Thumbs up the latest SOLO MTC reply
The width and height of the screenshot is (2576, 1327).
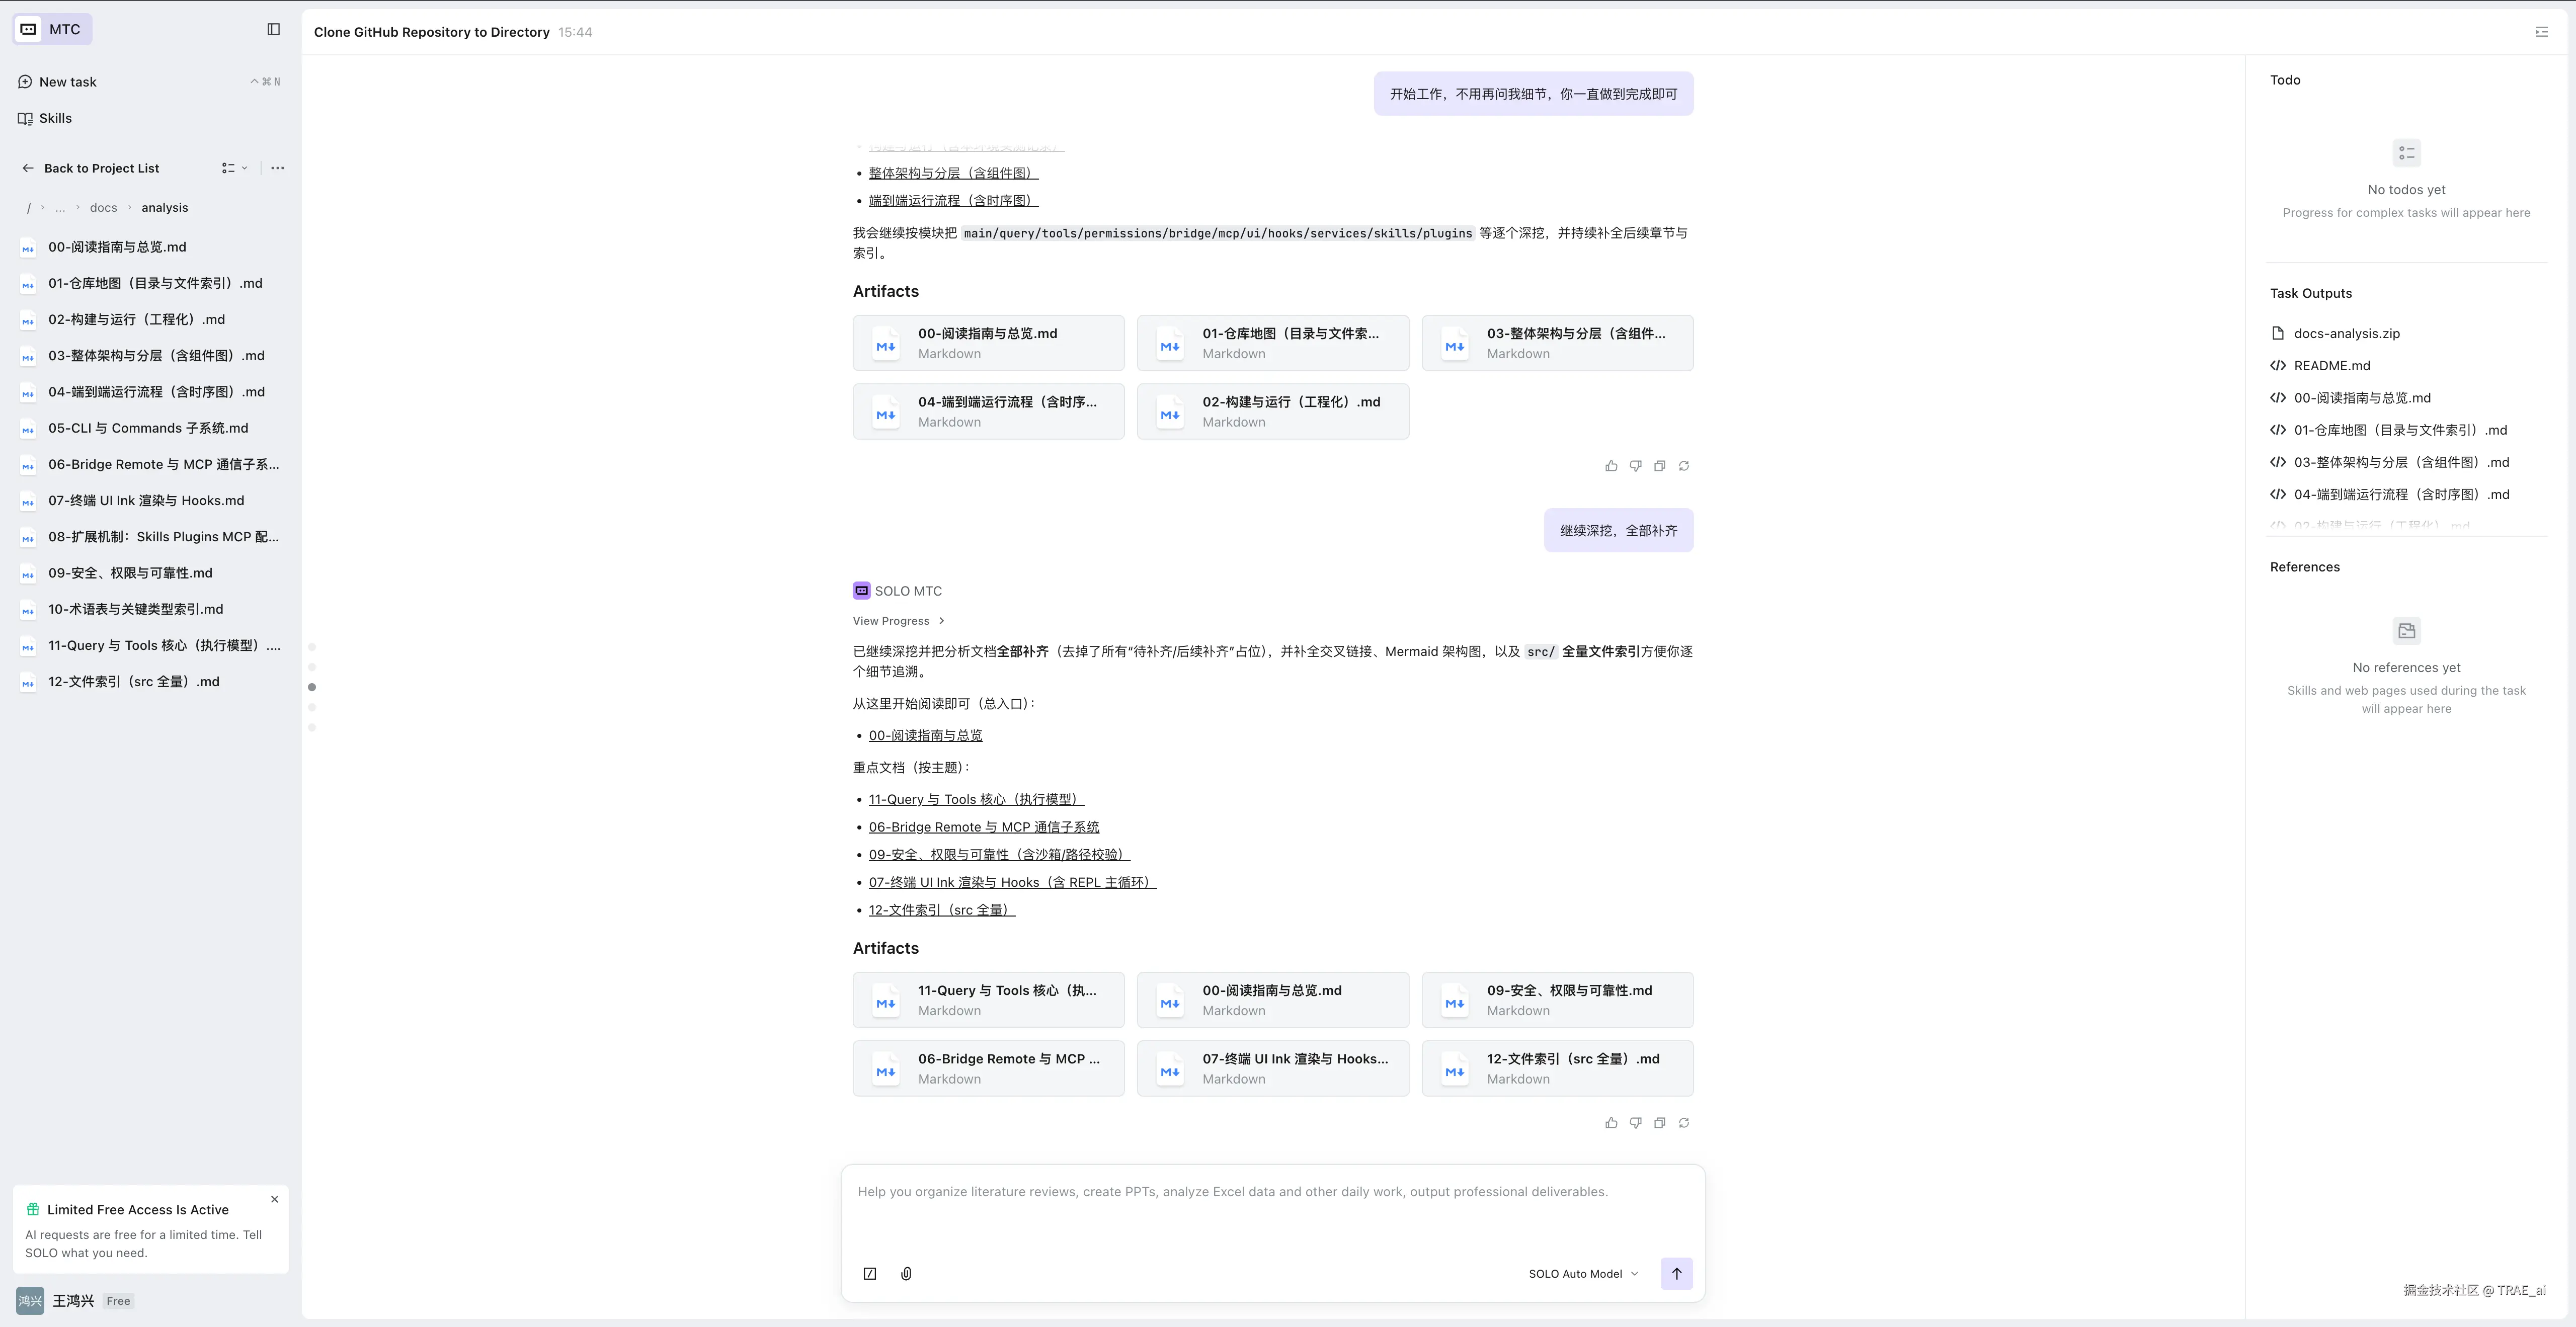coord(1611,1123)
